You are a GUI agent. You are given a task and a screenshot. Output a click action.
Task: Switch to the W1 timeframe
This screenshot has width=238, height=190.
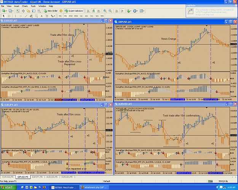(x=97, y=16)
